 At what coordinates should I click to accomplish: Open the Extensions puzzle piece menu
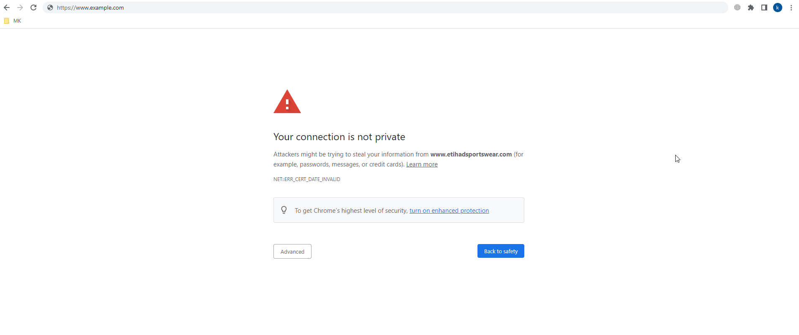tap(751, 8)
